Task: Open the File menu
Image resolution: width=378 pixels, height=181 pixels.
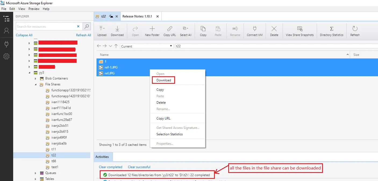Action: (x=4, y=9)
